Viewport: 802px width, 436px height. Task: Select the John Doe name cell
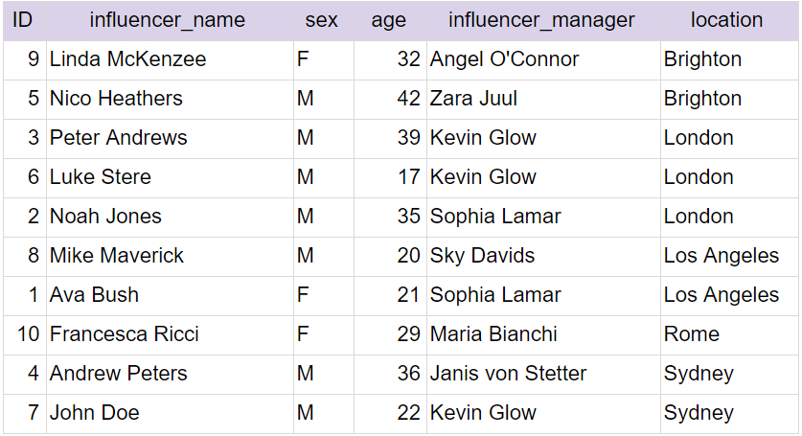click(x=95, y=413)
